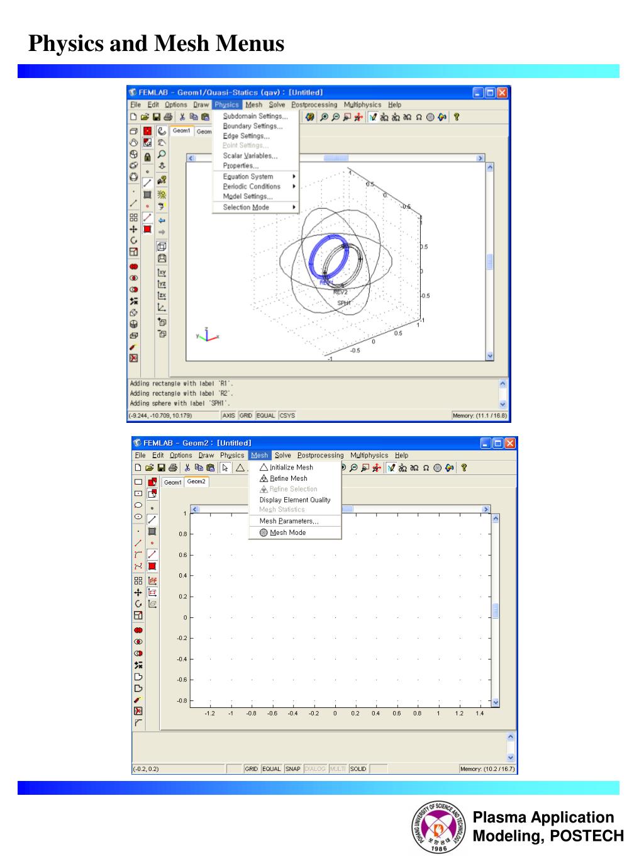Choose Display Element Quality in the Mesh menu

[295, 500]
